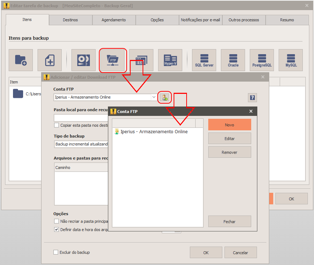Add a folder to backup items

click(21, 60)
